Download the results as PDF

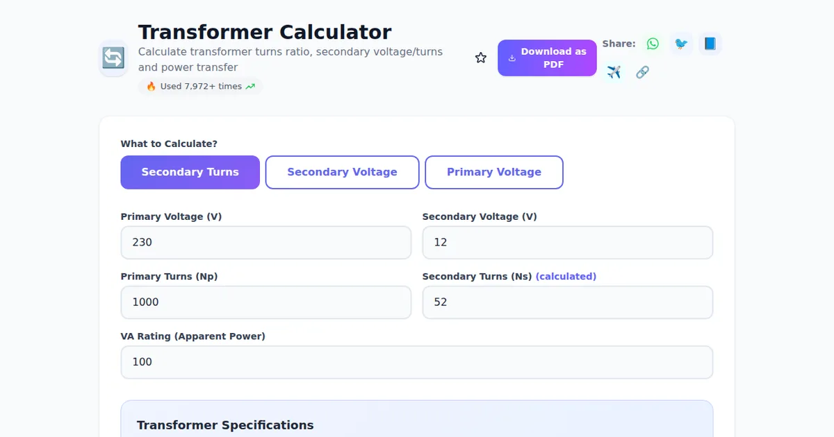pyautogui.click(x=547, y=58)
